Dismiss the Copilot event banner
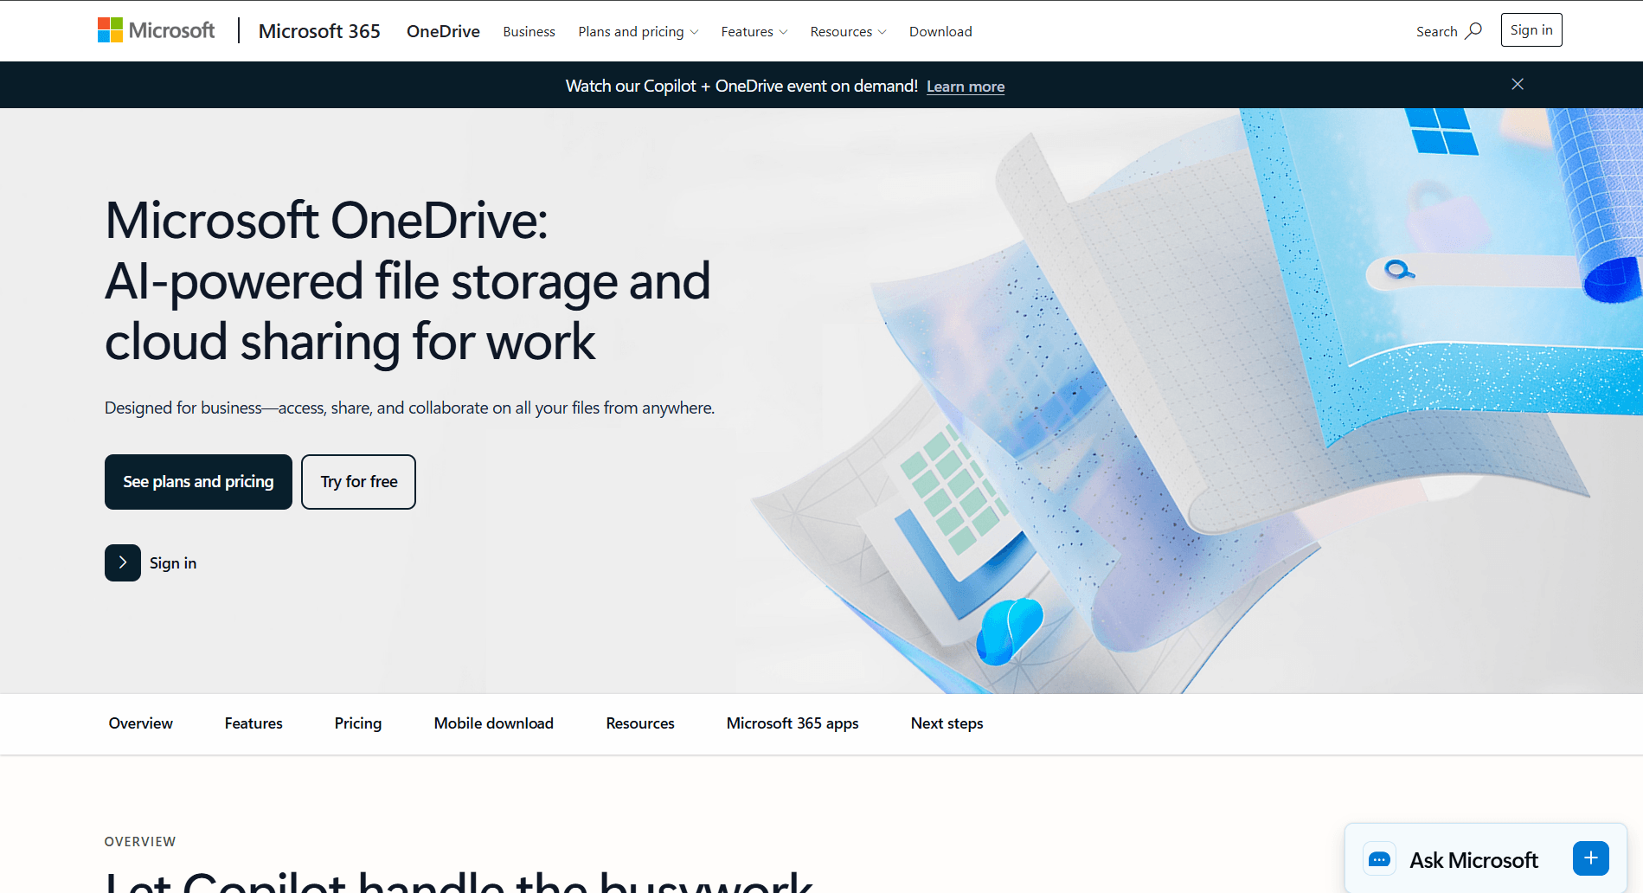 tap(1517, 84)
